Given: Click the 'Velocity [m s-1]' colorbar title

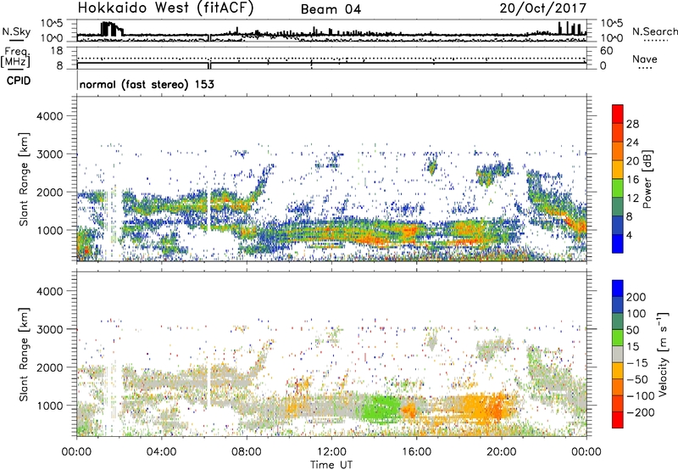Looking at the screenshot, I should [x=664, y=354].
